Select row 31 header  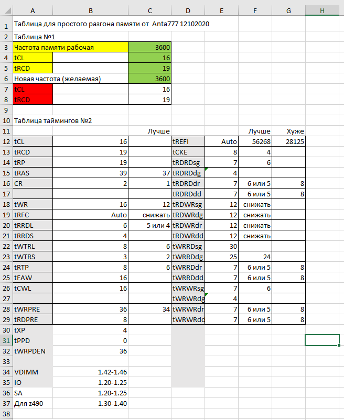[x=6, y=340]
